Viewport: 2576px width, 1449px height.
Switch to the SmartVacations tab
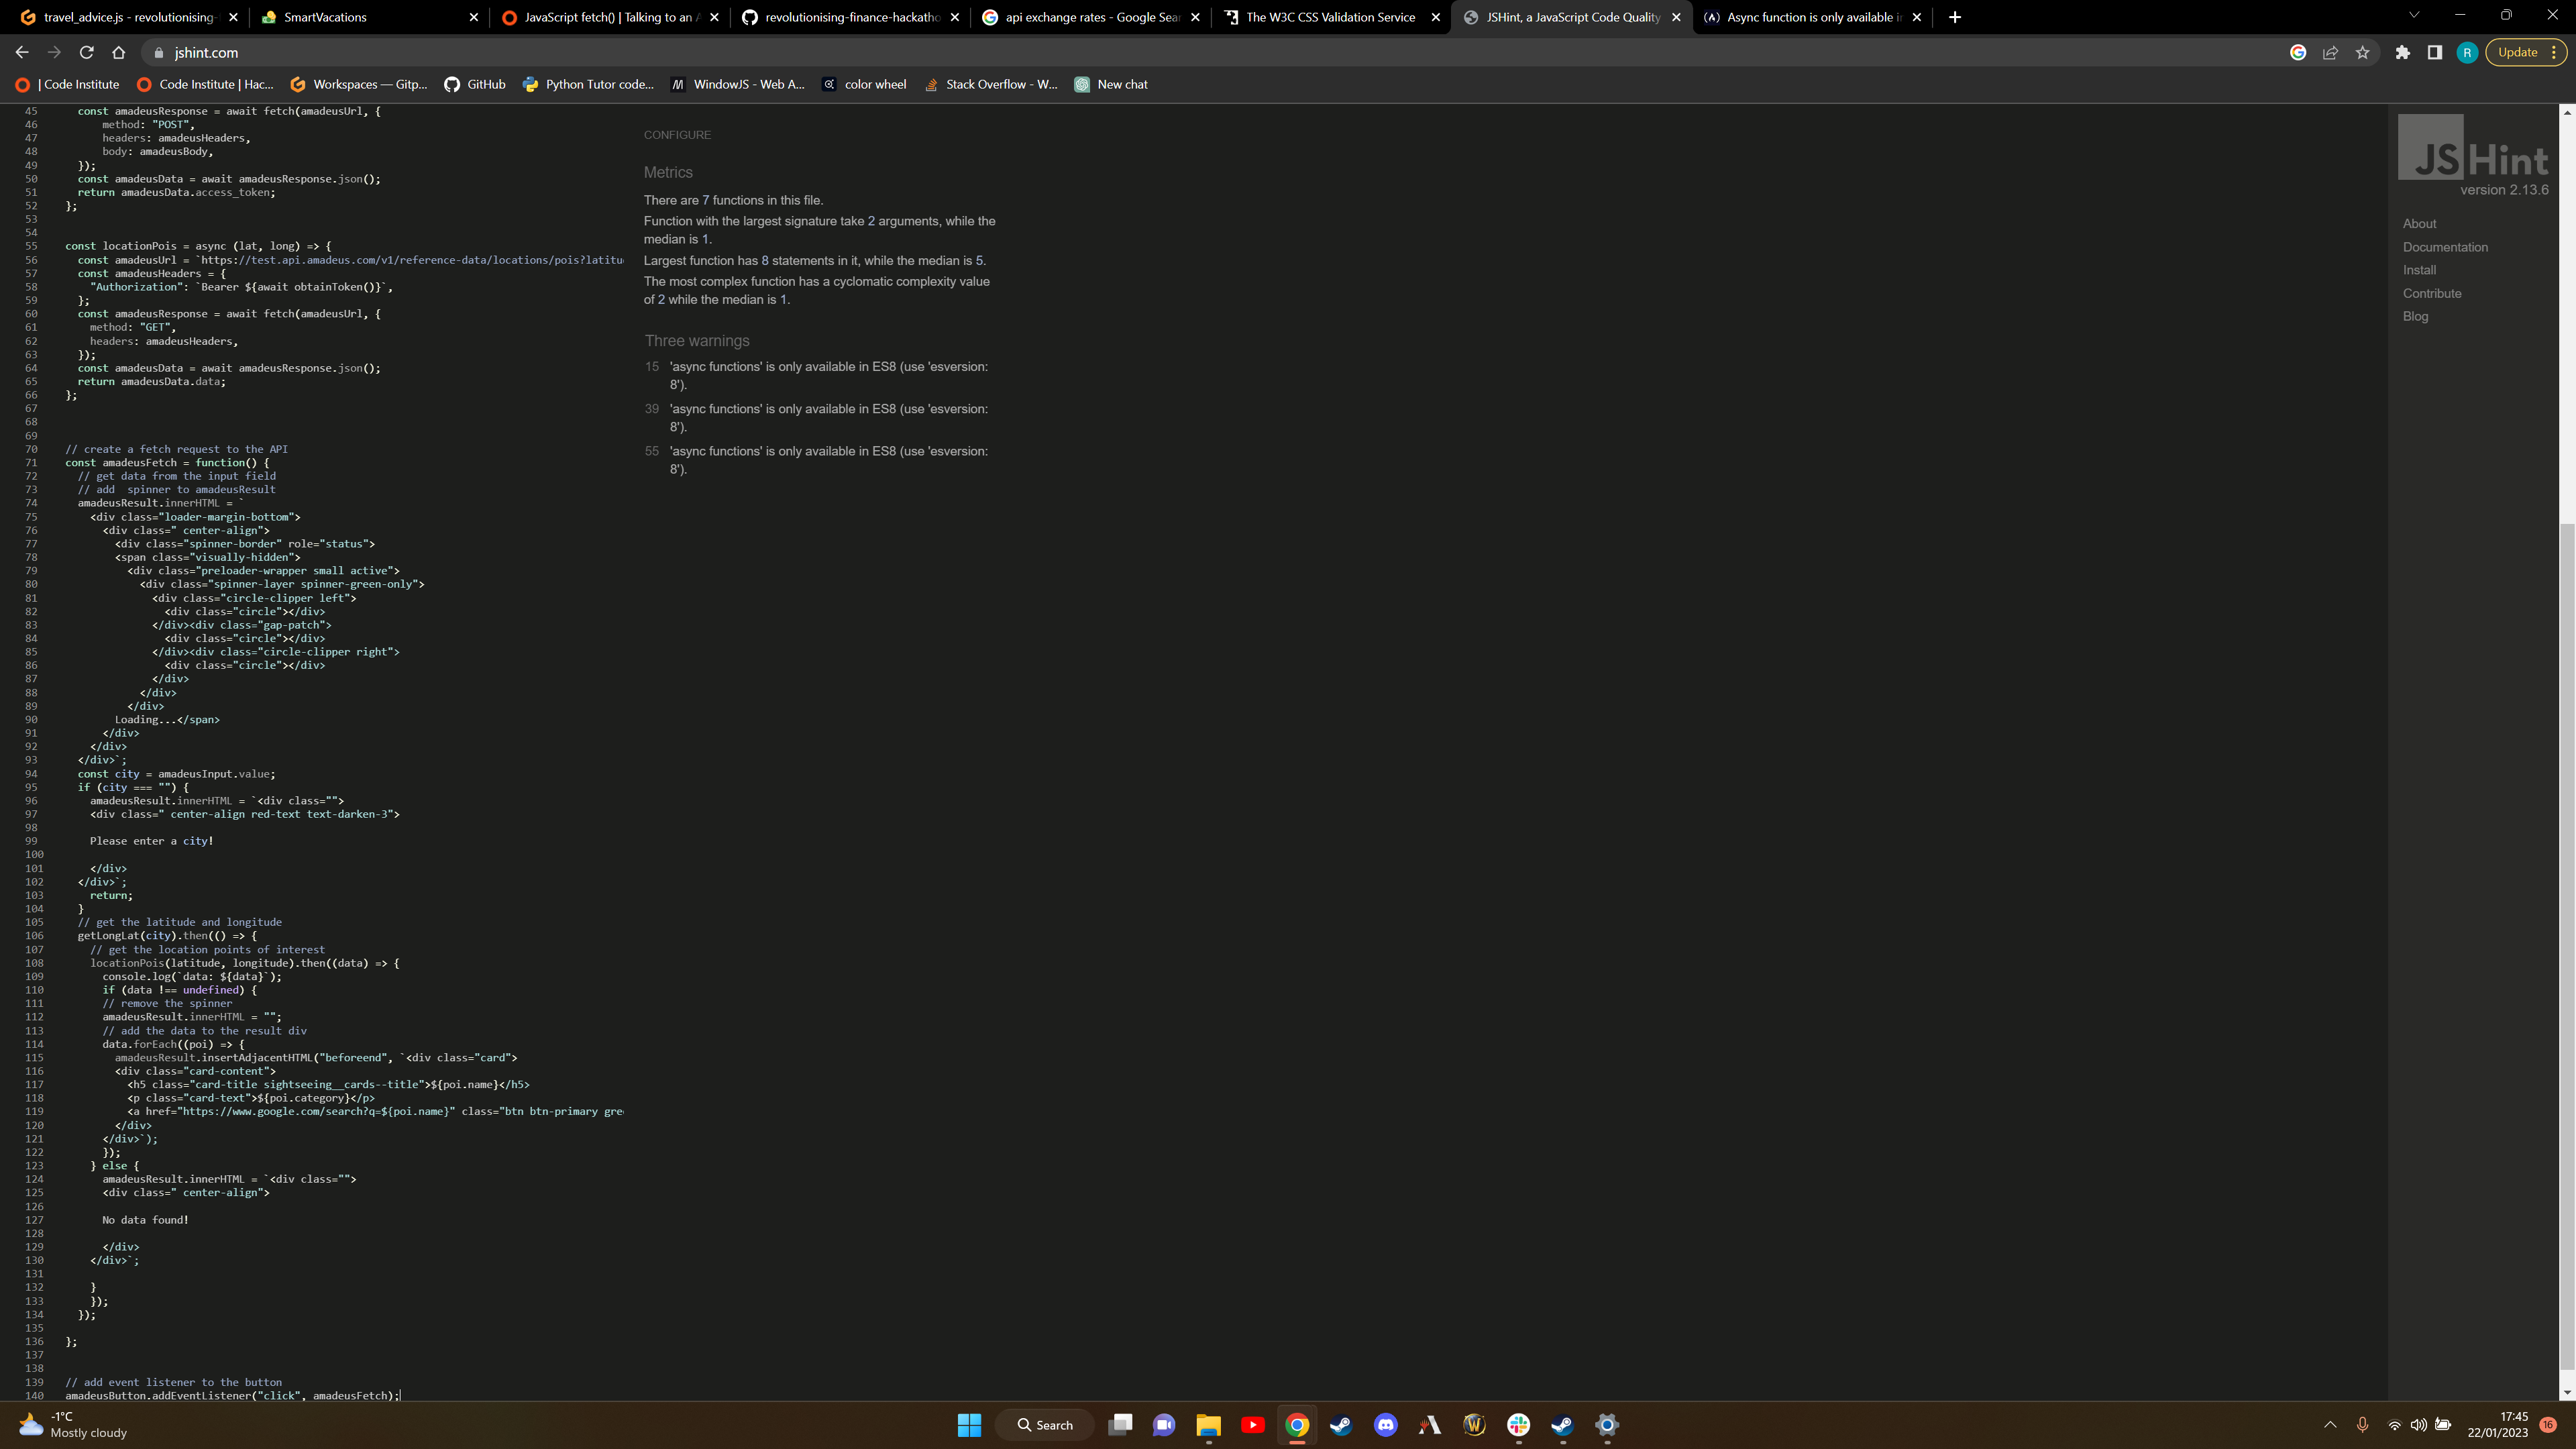(325, 17)
